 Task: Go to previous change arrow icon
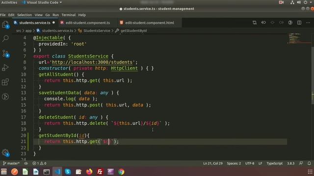(263, 22)
